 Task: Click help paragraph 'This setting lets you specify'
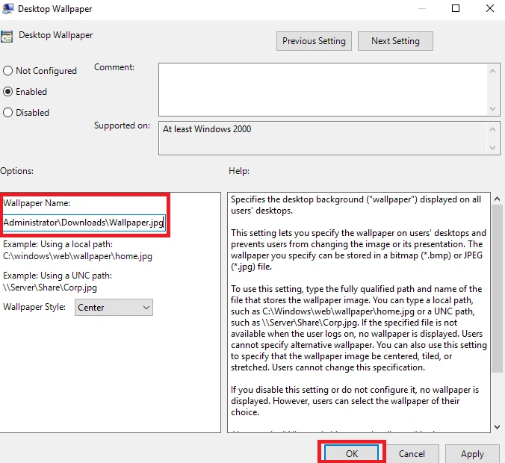tap(359, 249)
